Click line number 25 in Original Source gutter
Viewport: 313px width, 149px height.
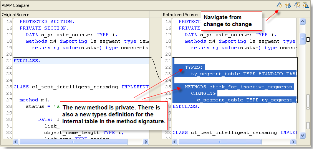pos(9,87)
